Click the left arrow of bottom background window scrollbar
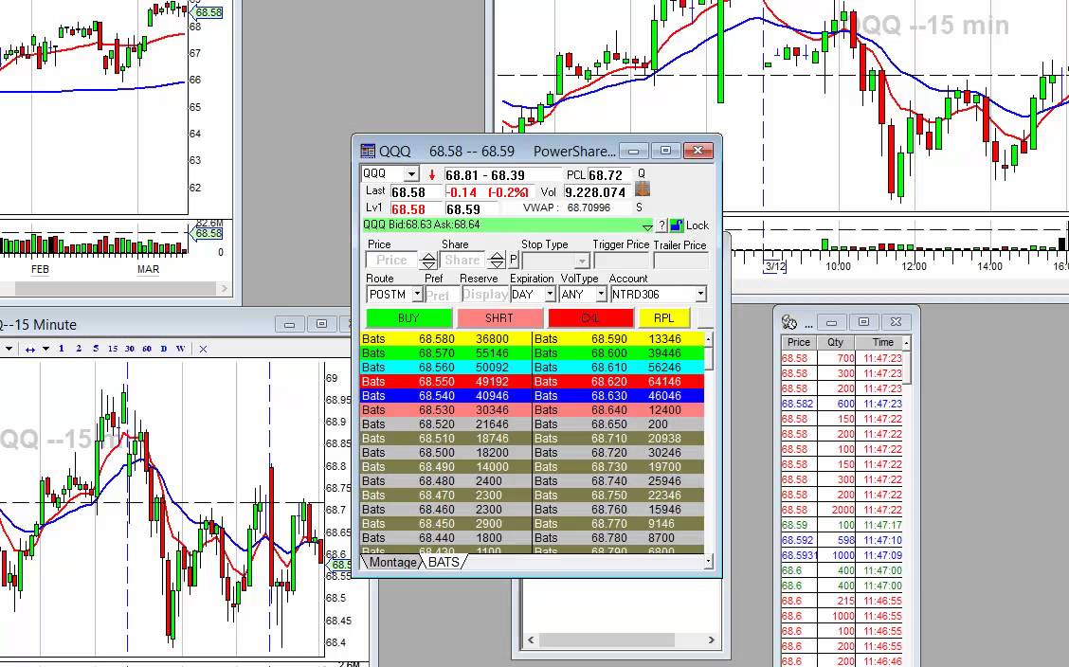This screenshot has height=667, width=1069. [x=531, y=640]
